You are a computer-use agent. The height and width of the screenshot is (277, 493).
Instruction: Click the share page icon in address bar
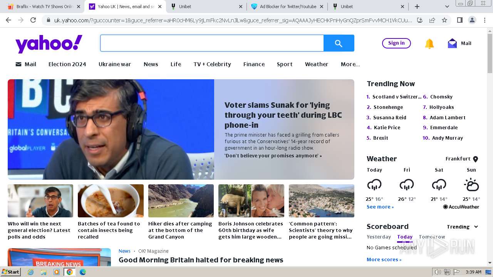tap(432, 20)
